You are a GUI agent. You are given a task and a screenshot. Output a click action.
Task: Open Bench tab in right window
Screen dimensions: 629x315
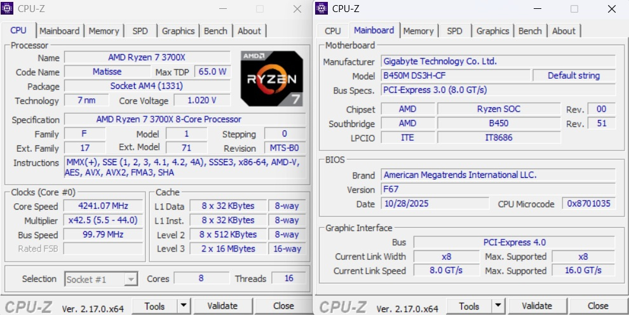530,31
